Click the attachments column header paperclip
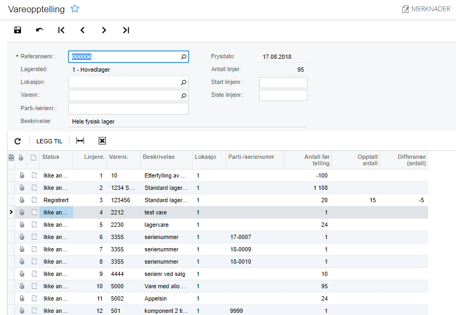Image resolution: width=456 pixels, height=315 pixels. (x=21, y=157)
